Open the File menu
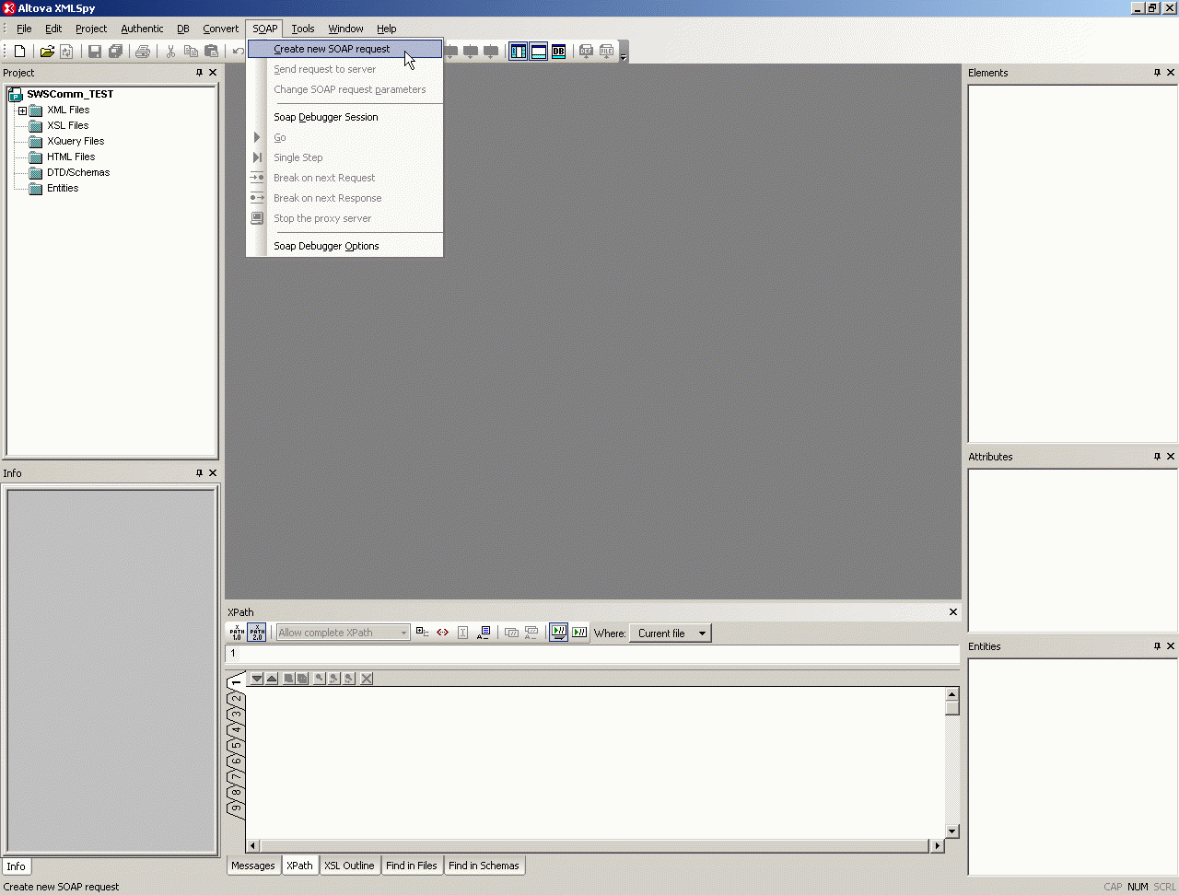1179x895 pixels. click(24, 29)
